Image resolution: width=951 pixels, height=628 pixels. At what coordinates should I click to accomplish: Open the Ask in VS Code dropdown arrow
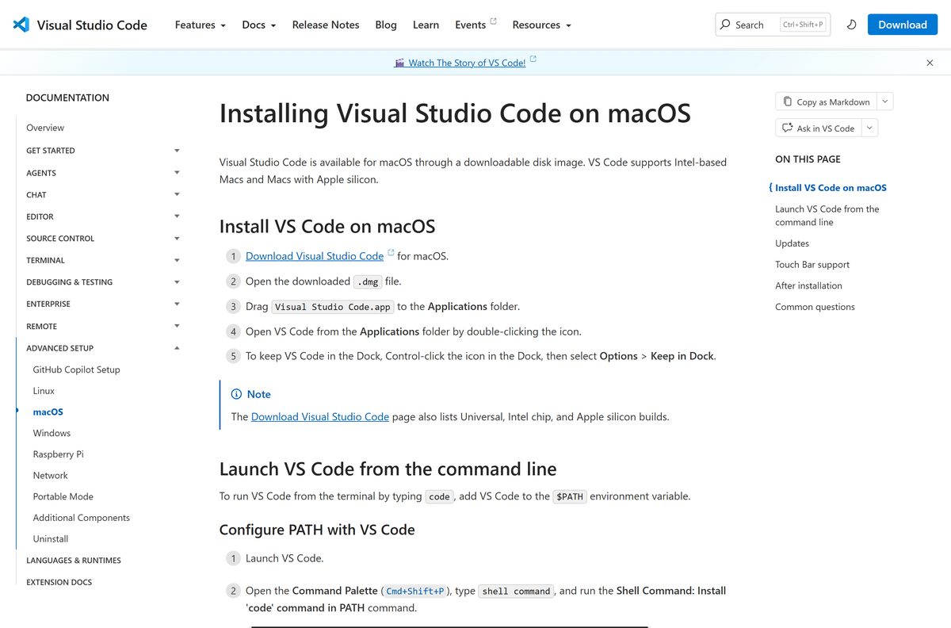point(869,128)
